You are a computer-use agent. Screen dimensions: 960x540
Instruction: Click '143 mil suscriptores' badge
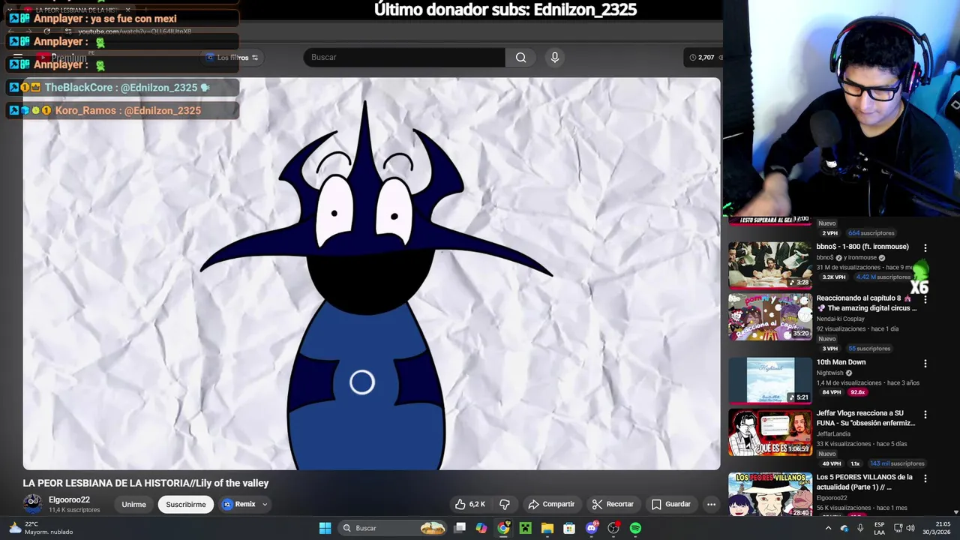pyautogui.click(x=897, y=463)
